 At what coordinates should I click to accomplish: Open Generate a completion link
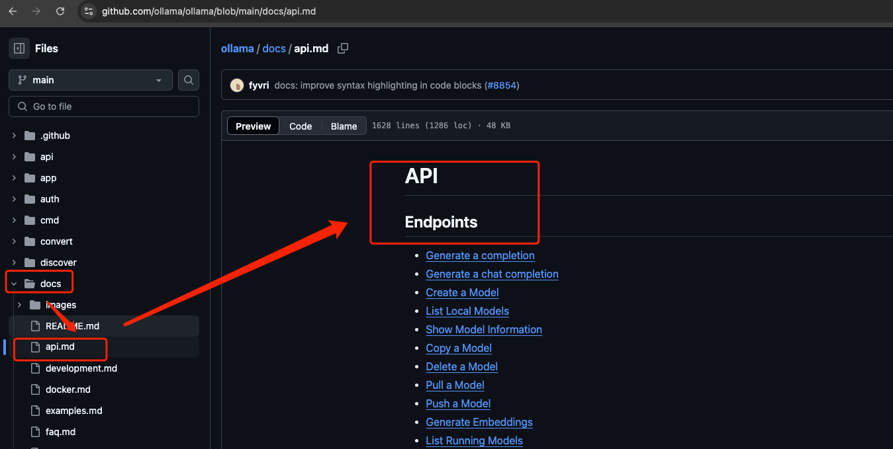point(480,255)
